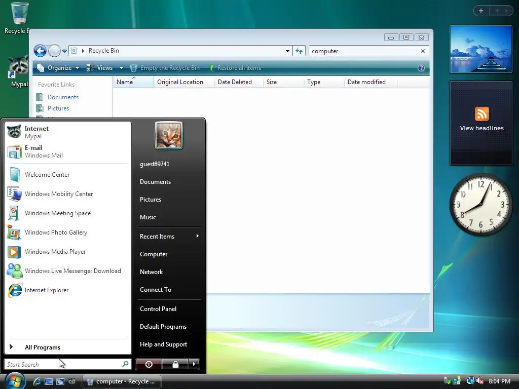This screenshot has height=389, width=519.
Task: Open Mypal browser from Start menu
Action: 68,132
